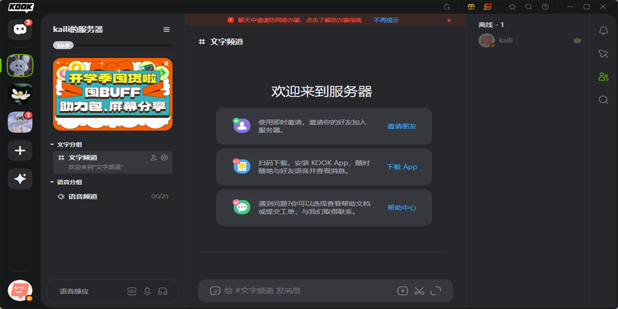
Task: Open the emoji picker in the message input
Action: (x=215, y=290)
